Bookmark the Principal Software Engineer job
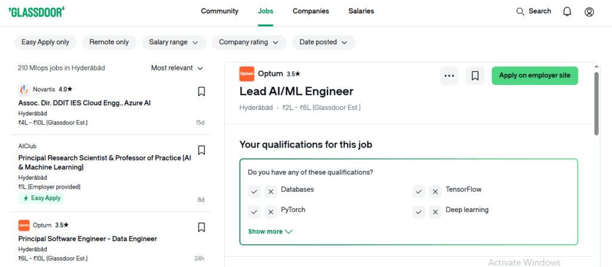The image size is (612, 267). click(x=201, y=228)
